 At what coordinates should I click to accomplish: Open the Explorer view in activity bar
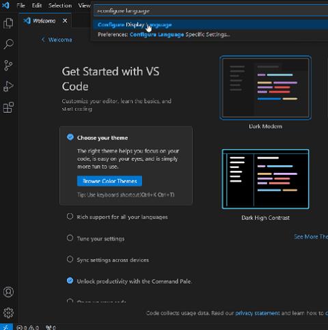[x=8, y=23]
